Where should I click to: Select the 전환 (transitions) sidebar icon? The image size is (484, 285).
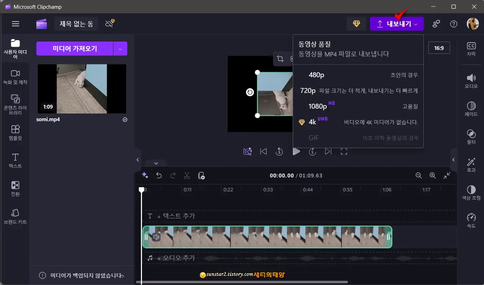pos(15,189)
